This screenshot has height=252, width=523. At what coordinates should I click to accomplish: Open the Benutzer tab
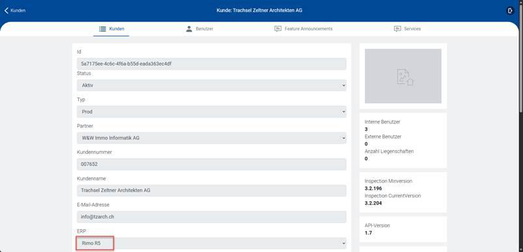(199, 29)
